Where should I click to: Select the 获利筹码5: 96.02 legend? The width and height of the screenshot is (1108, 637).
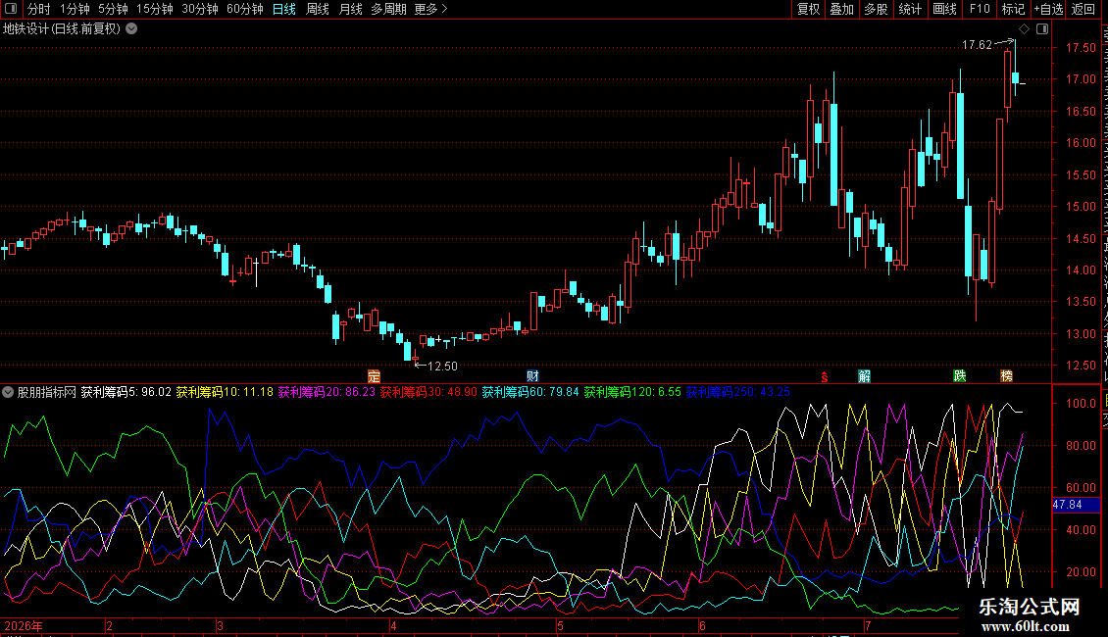tap(126, 392)
